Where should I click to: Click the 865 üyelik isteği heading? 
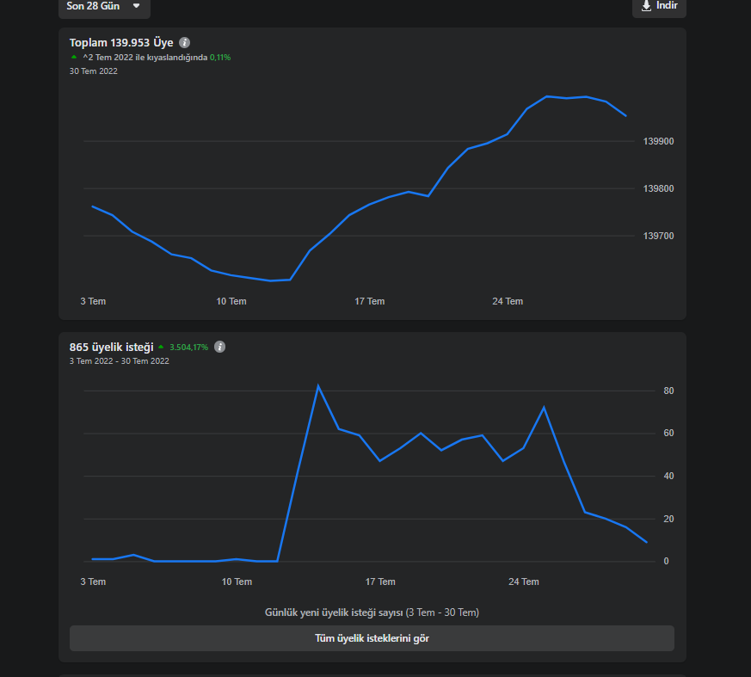tap(111, 348)
